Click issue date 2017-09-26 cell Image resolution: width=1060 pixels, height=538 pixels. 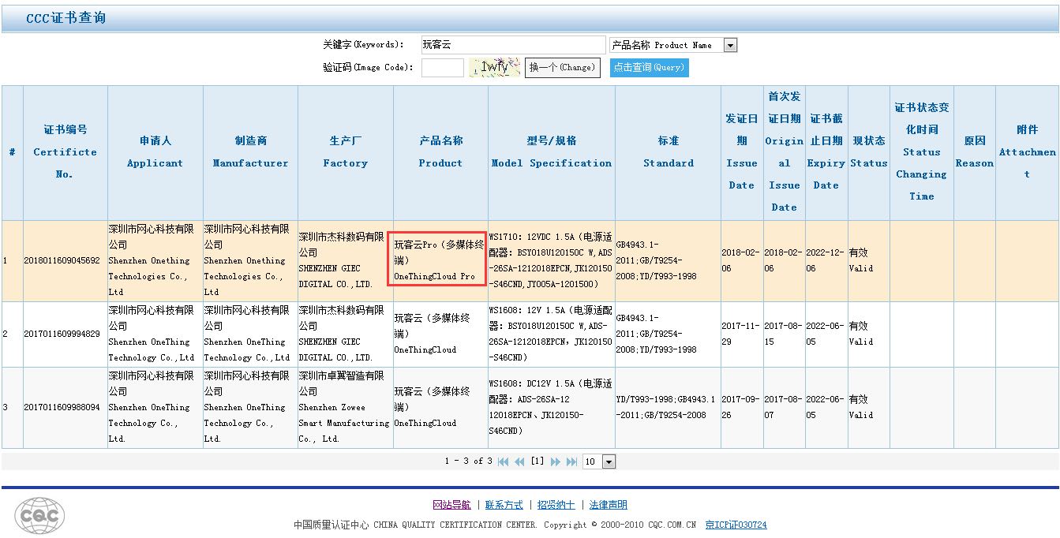[742, 407]
